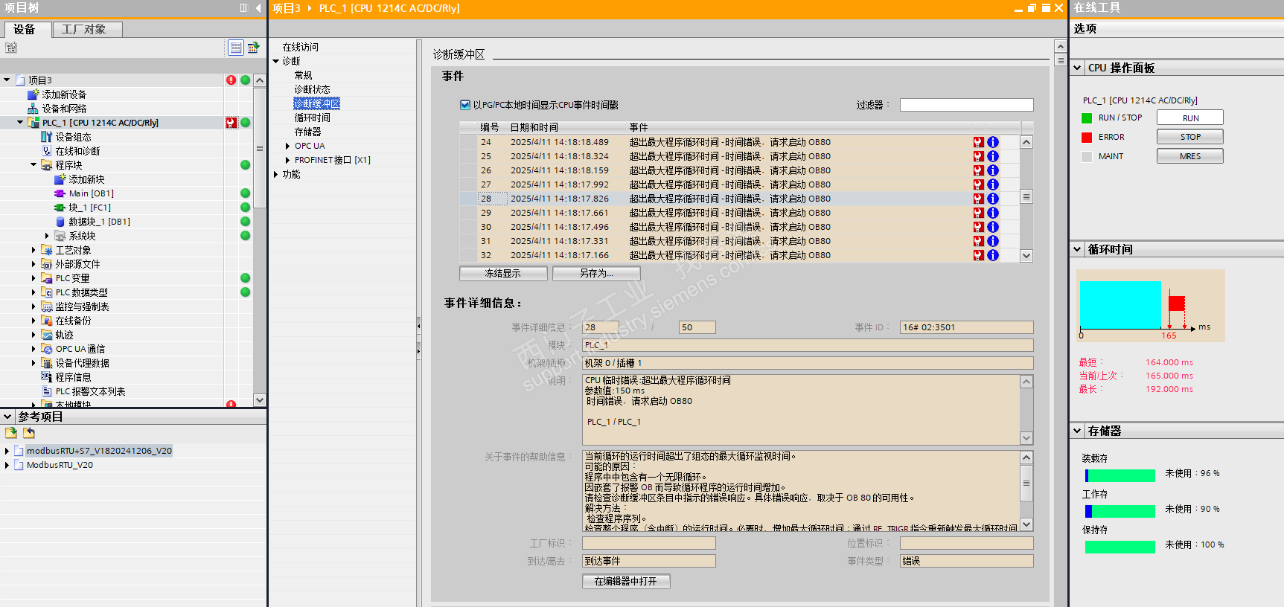Viewport: 1284px width, 607px height.
Task: Collapse the 存储器 section in online tools
Action: [x=1077, y=431]
